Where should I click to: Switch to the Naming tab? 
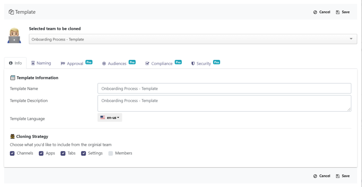click(41, 63)
